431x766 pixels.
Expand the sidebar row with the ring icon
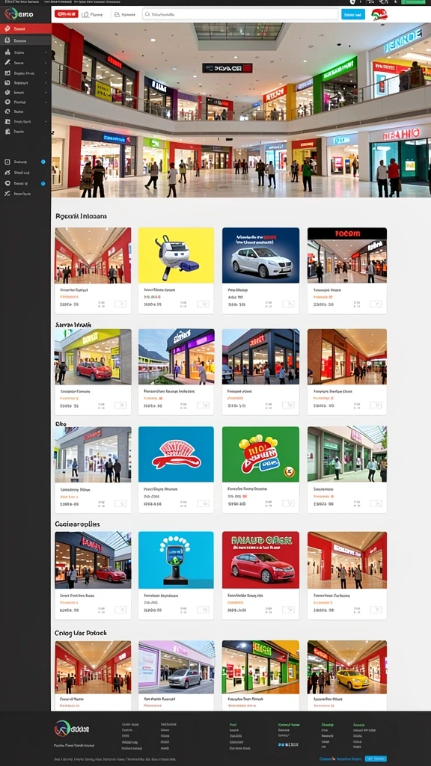pos(46,102)
